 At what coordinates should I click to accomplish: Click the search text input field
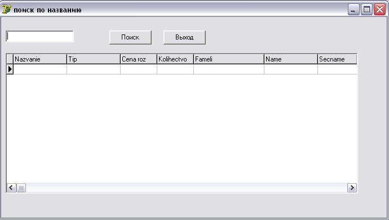click(x=39, y=37)
